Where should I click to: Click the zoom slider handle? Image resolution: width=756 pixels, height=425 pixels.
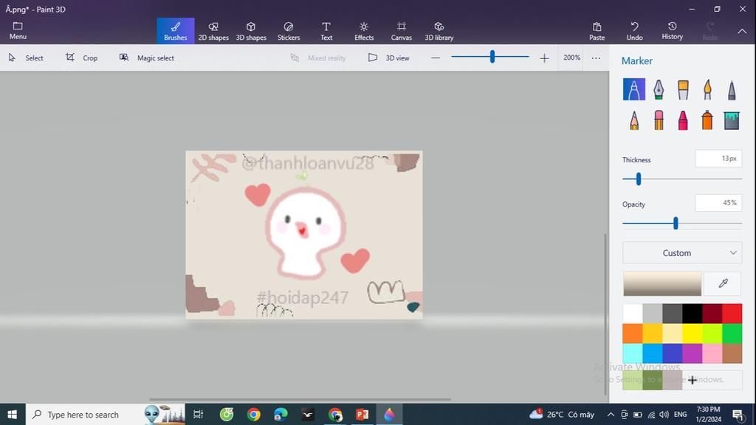coord(492,57)
